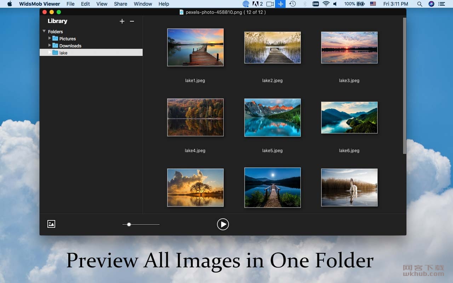Open the View menu

click(102, 4)
